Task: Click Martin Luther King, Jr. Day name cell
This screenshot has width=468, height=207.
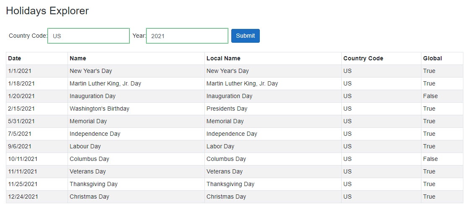Action: (x=105, y=83)
